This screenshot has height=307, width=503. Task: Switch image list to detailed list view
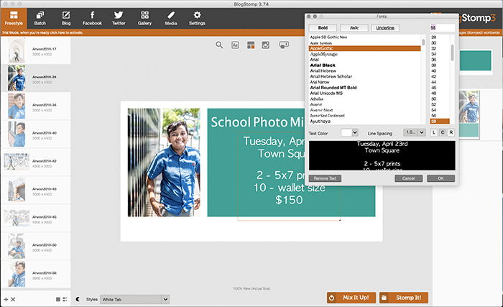pos(65,299)
